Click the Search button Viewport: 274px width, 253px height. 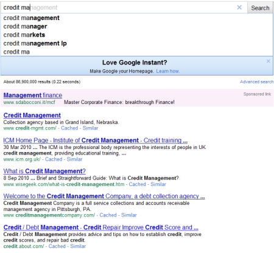click(260, 8)
